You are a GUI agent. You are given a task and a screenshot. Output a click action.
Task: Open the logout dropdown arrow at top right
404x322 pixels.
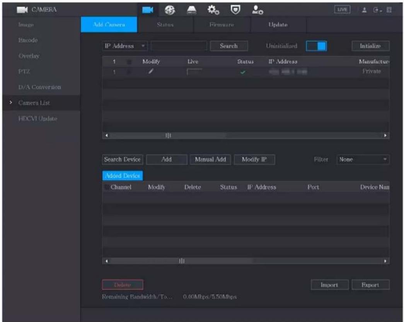380,10
